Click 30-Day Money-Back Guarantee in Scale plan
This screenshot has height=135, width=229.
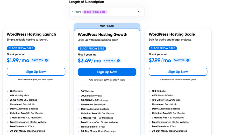[x=169, y=131]
